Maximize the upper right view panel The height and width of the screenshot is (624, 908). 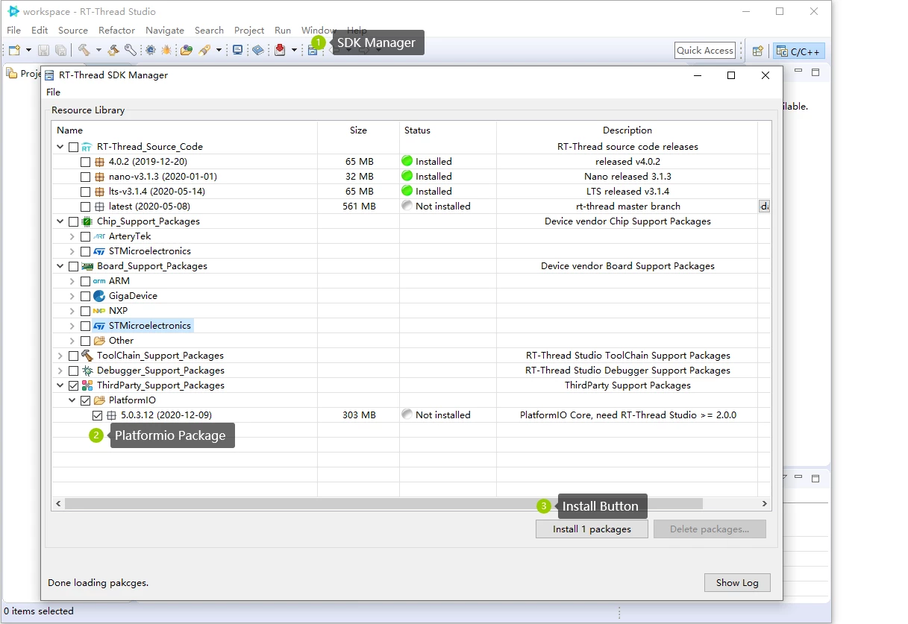(815, 72)
